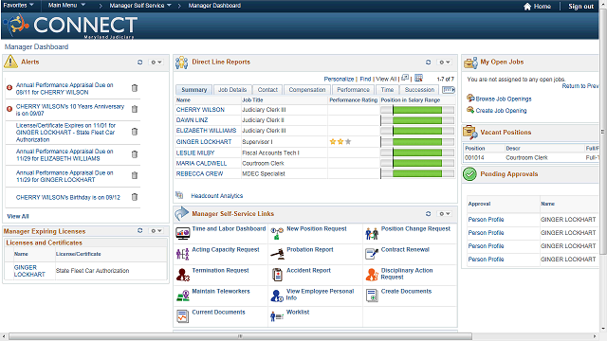Switch to the Compensation tab
This screenshot has width=607, height=341.
307,90
